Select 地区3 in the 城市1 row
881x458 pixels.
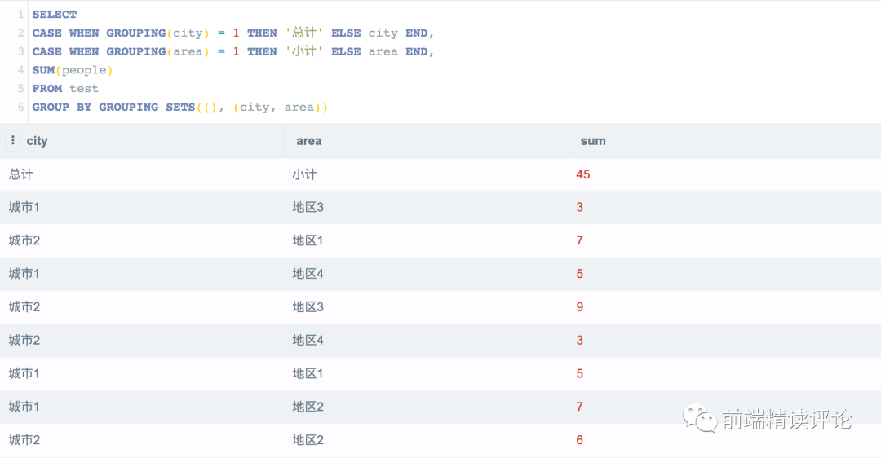[308, 207]
